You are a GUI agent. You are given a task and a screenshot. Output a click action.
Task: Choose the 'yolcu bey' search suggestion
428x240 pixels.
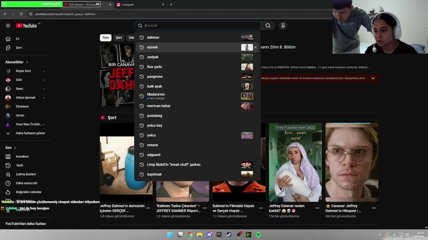[x=197, y=125]
